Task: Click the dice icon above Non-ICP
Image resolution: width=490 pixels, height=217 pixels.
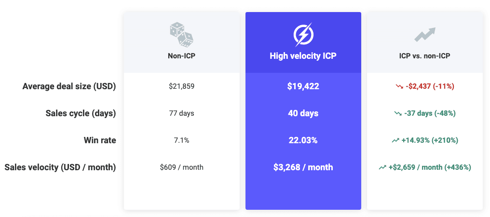Action: (x=181, y=34)
